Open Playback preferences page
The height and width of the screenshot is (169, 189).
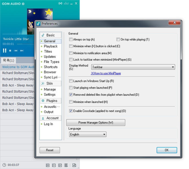point(51,46)
